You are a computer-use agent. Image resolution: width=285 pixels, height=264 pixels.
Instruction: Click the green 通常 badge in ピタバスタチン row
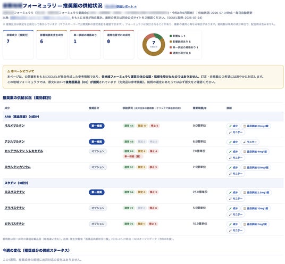click(x=129, y=224)
